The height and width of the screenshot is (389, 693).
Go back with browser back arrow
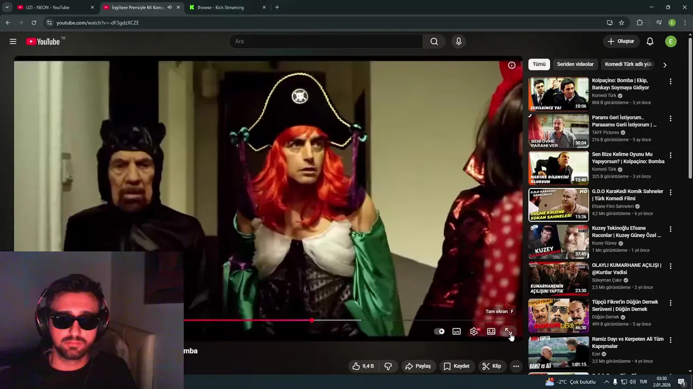(8, 23)
